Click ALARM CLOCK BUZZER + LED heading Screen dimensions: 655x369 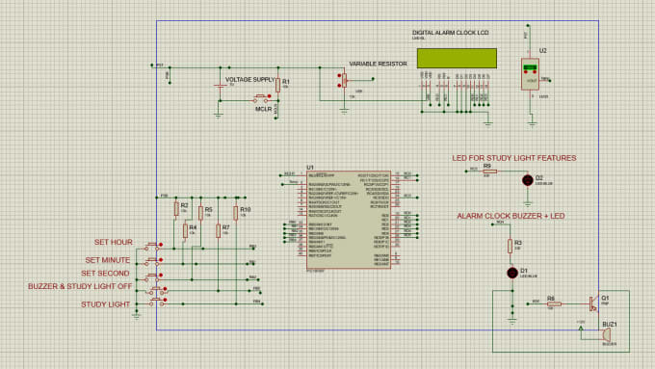(x=511, y=216)
